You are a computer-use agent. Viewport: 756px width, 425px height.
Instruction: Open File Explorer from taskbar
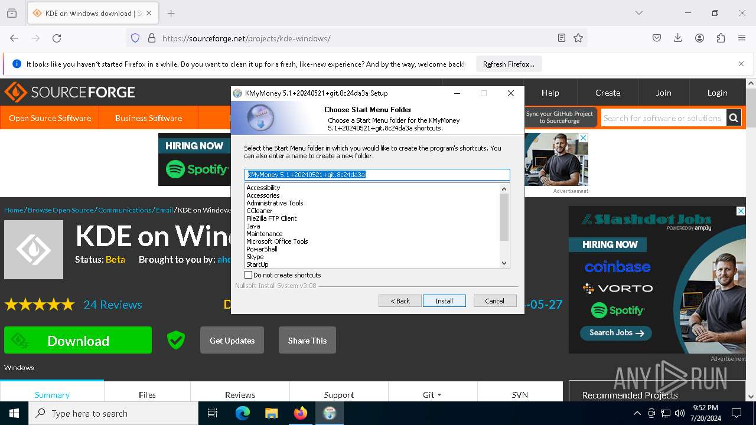tap(271, 413)
